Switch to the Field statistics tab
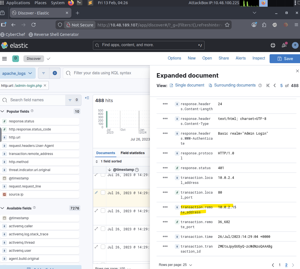This screenshot has width=300, height=269. pos(133,153)
